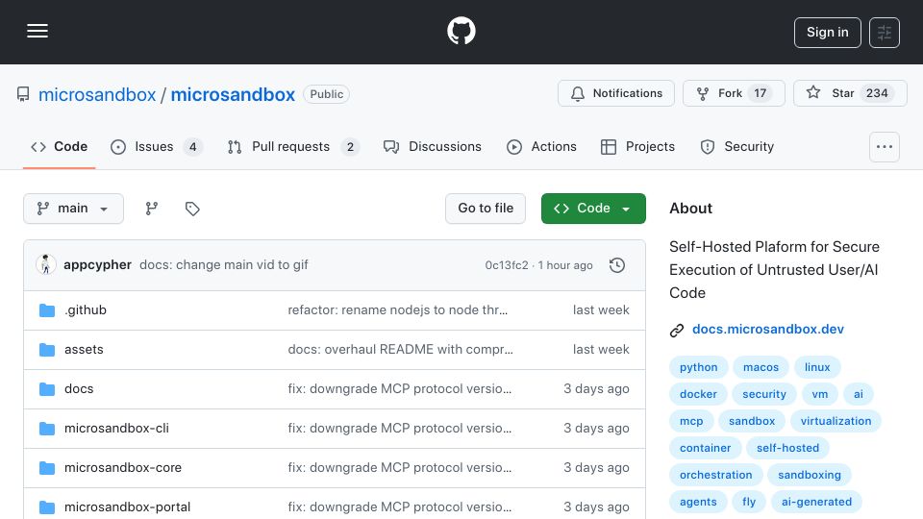Select the ai-generated topic tag
923x519 pixels.
pyautogui.click(x=816, y=503)
